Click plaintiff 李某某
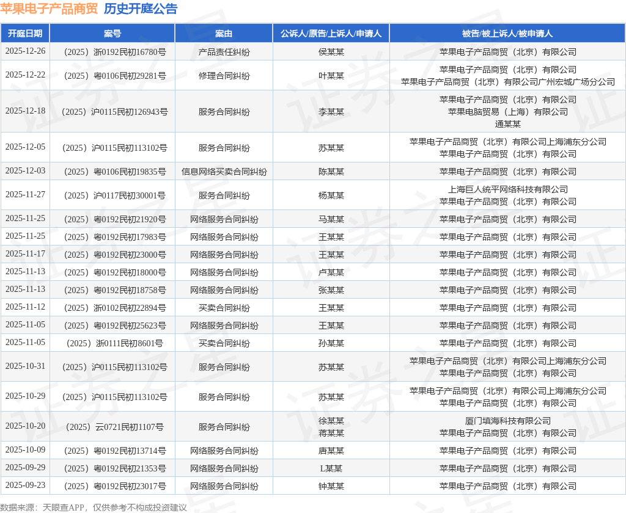 331,112
